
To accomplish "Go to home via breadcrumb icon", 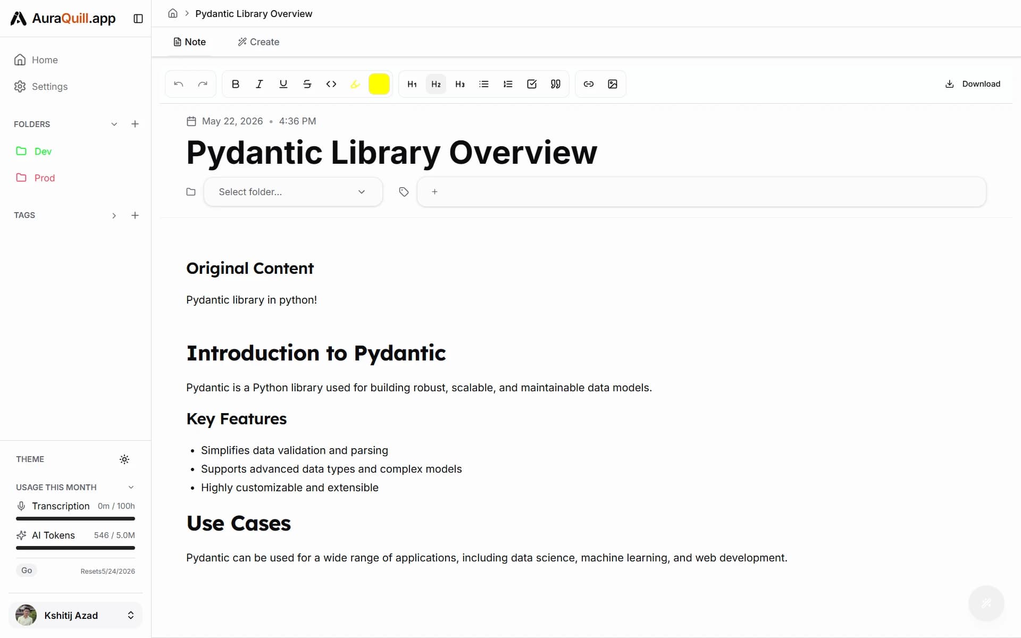I will [173, 13].
